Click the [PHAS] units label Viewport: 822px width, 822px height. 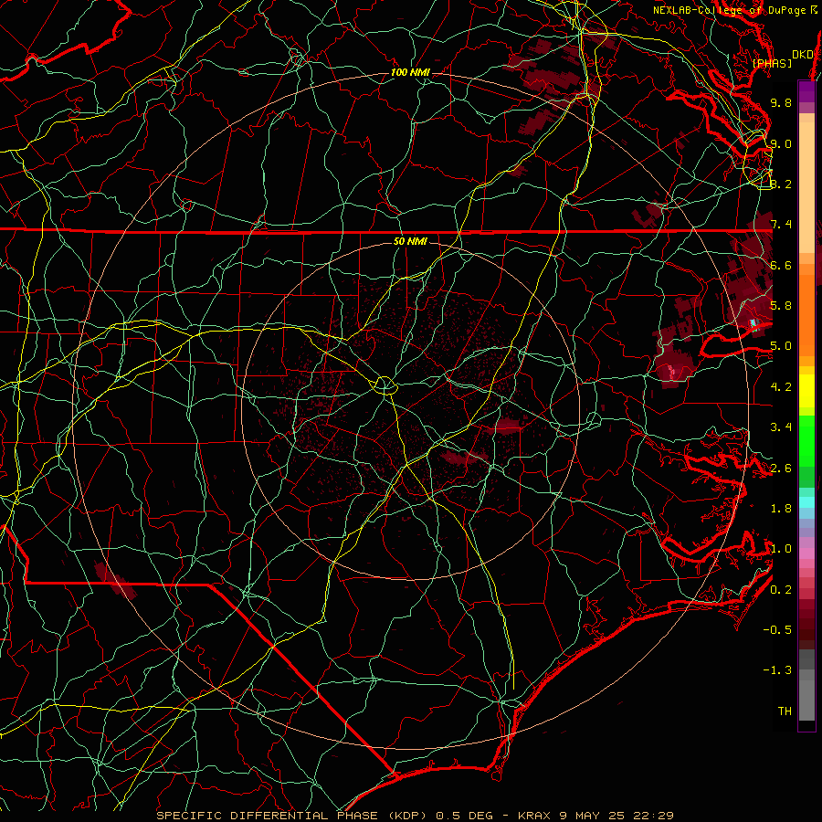point(772,64)
